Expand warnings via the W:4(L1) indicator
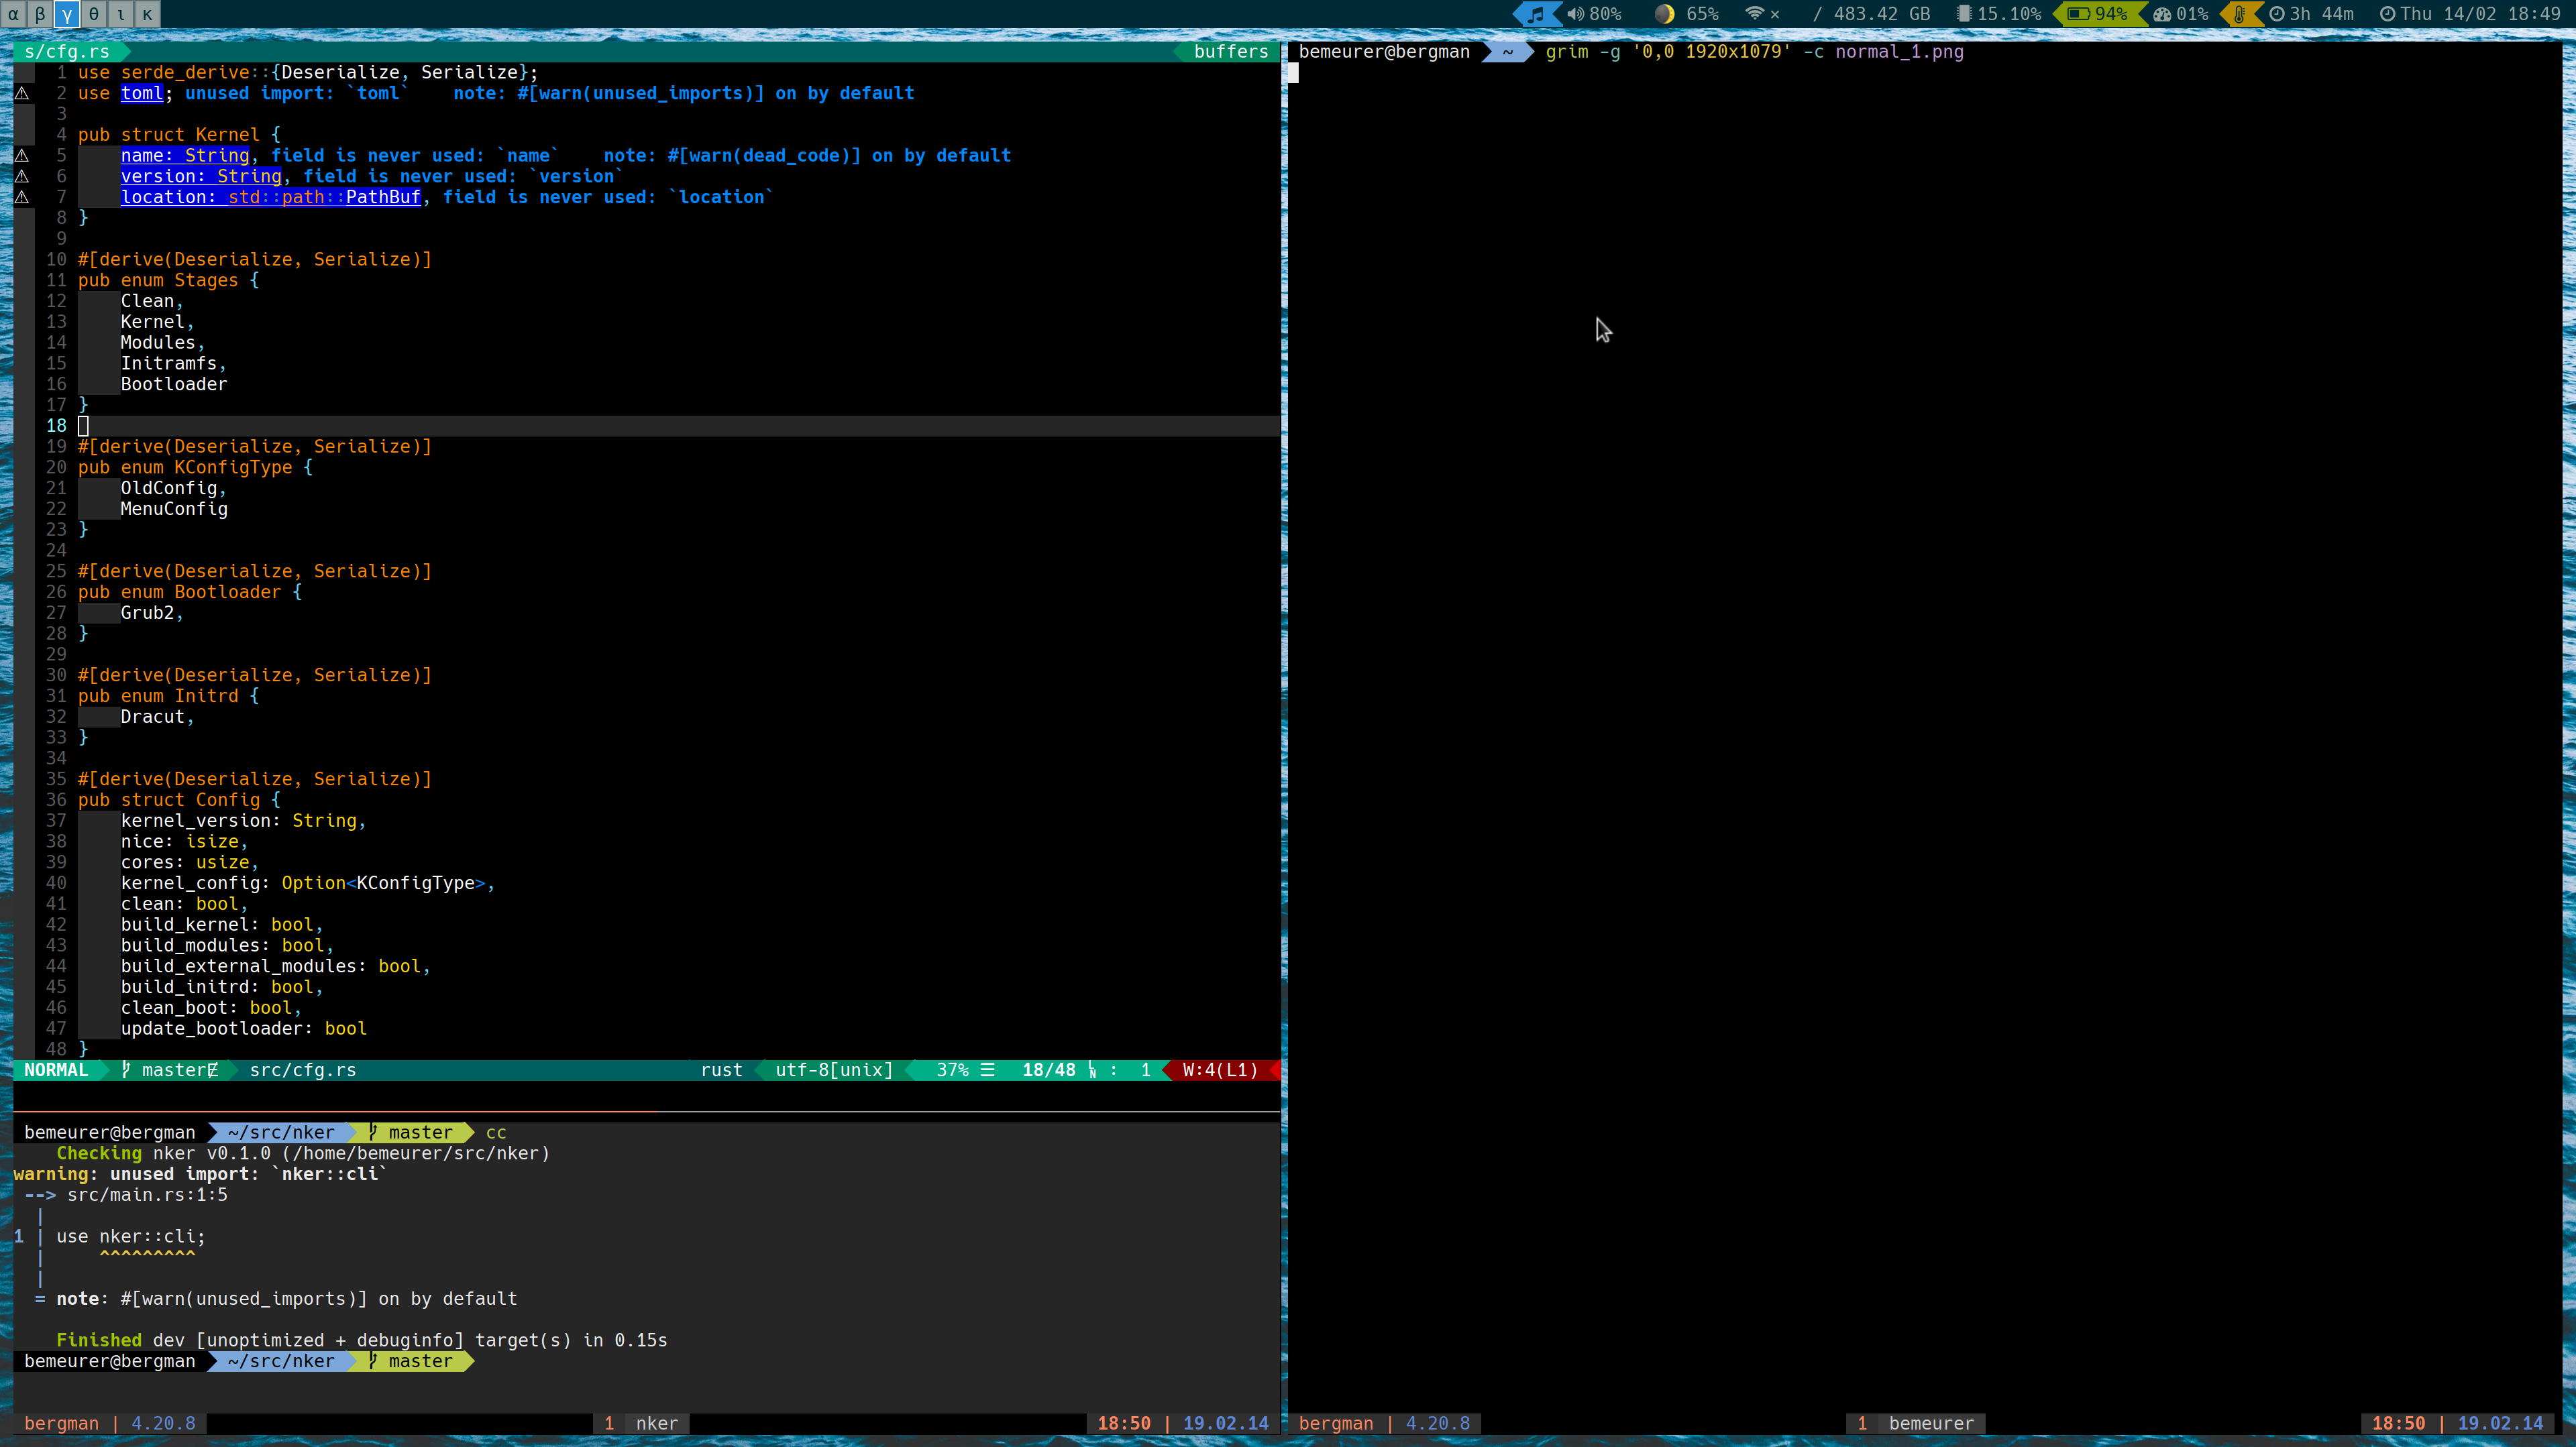Screen dimensions: 2576x1447 [1218, 1069]
